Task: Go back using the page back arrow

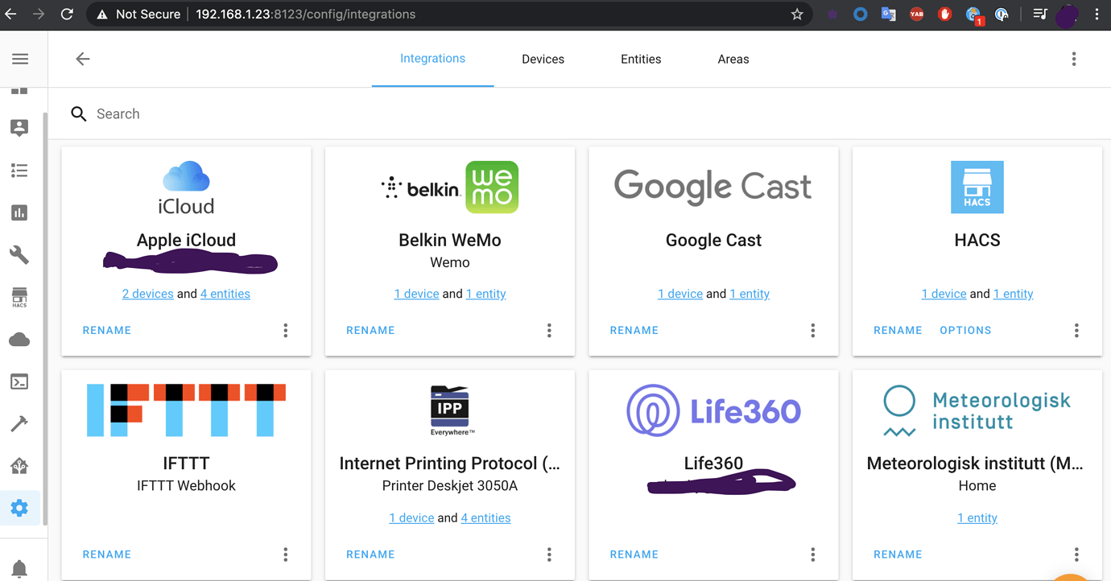Action: tap(83, 59)
